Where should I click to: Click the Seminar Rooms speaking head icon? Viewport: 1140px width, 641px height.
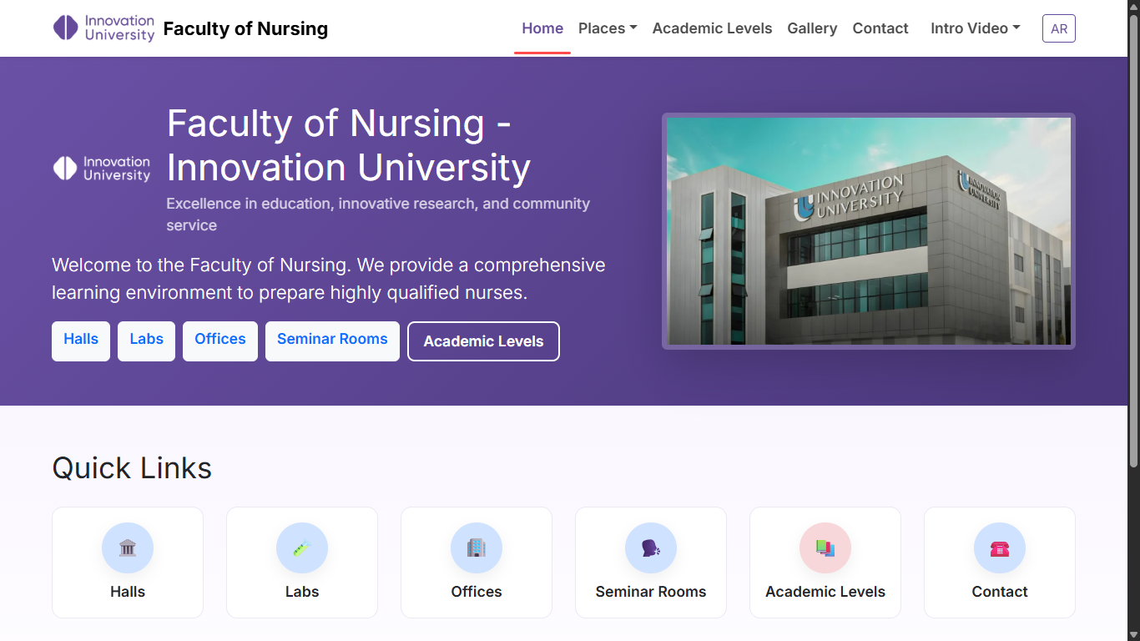click(651, 548)
